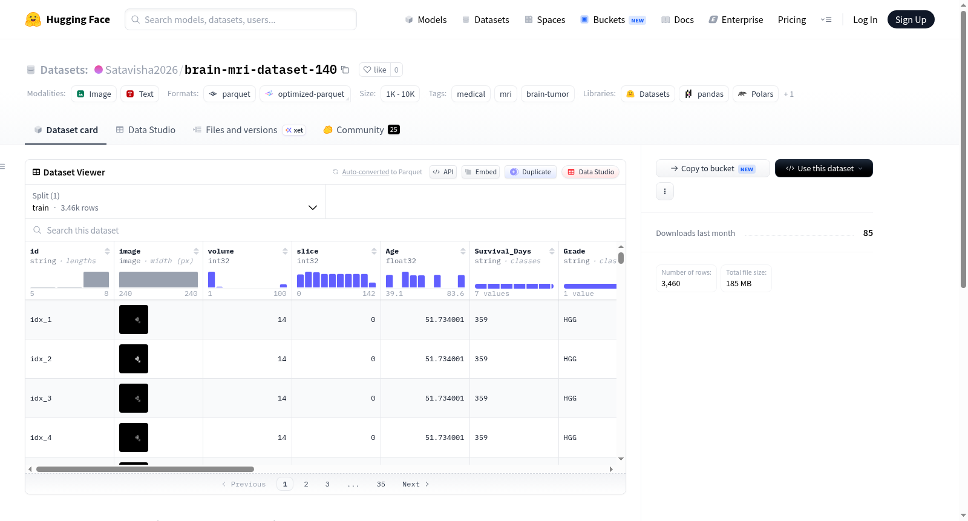Open Buckets in the top navigation
The width and height of the screenshot is (968, 521).
coord(613,19)
